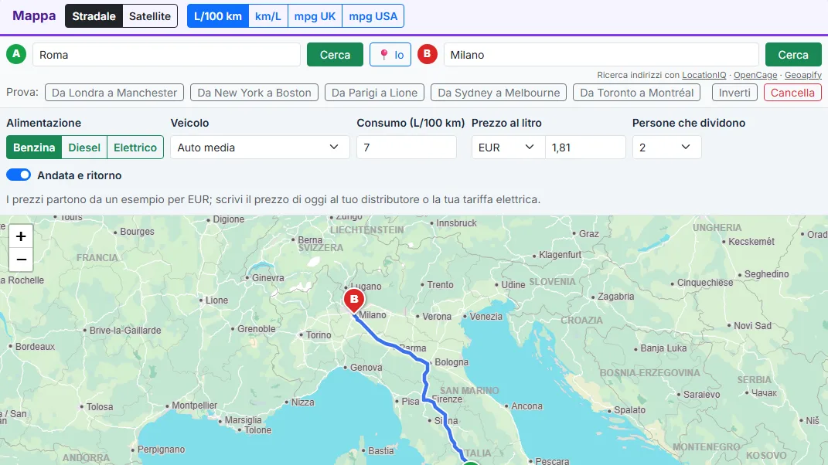Choose mpg USA consumption unit
828x465 pixels.
pos(373,15)
